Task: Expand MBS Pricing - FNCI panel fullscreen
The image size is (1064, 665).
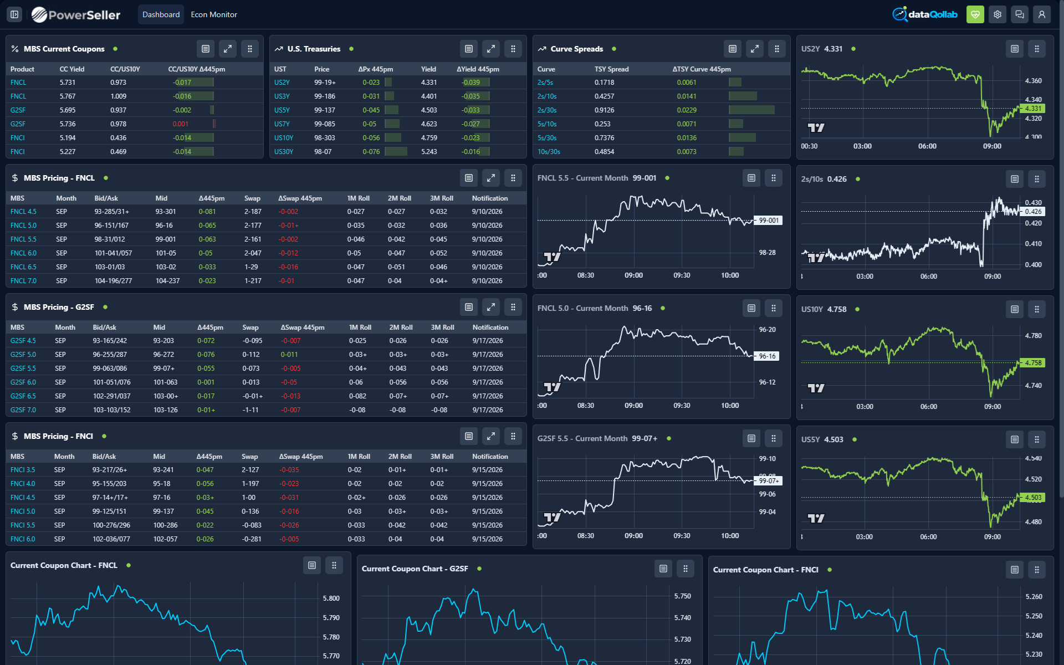Action: [x=491, y=436]
